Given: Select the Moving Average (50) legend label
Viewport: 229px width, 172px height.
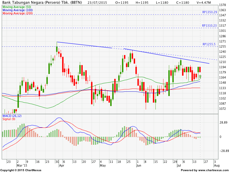Looking at the screenshot, I should pos(17,6).
